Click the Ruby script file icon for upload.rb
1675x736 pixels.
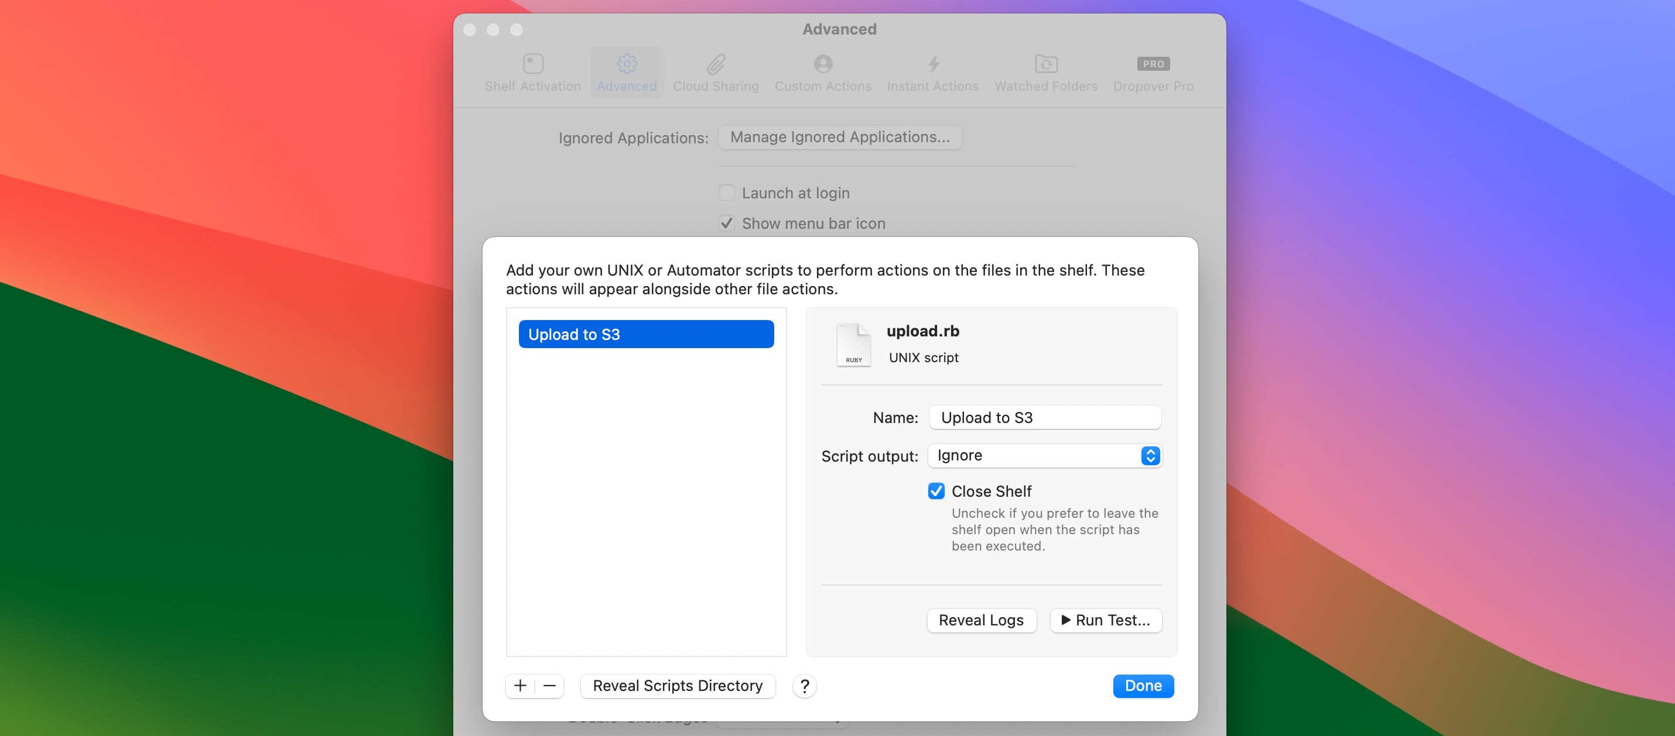tap(853, 344)
